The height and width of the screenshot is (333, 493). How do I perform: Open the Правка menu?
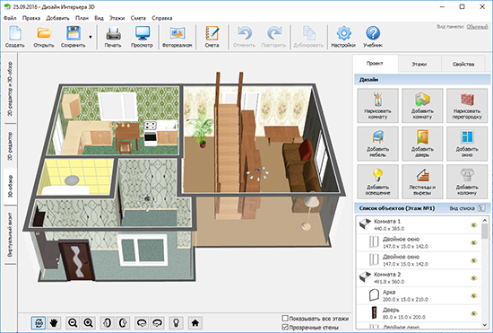tap(31, 18)
